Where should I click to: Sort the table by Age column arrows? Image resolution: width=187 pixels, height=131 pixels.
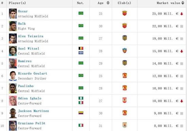coord(108,3)
